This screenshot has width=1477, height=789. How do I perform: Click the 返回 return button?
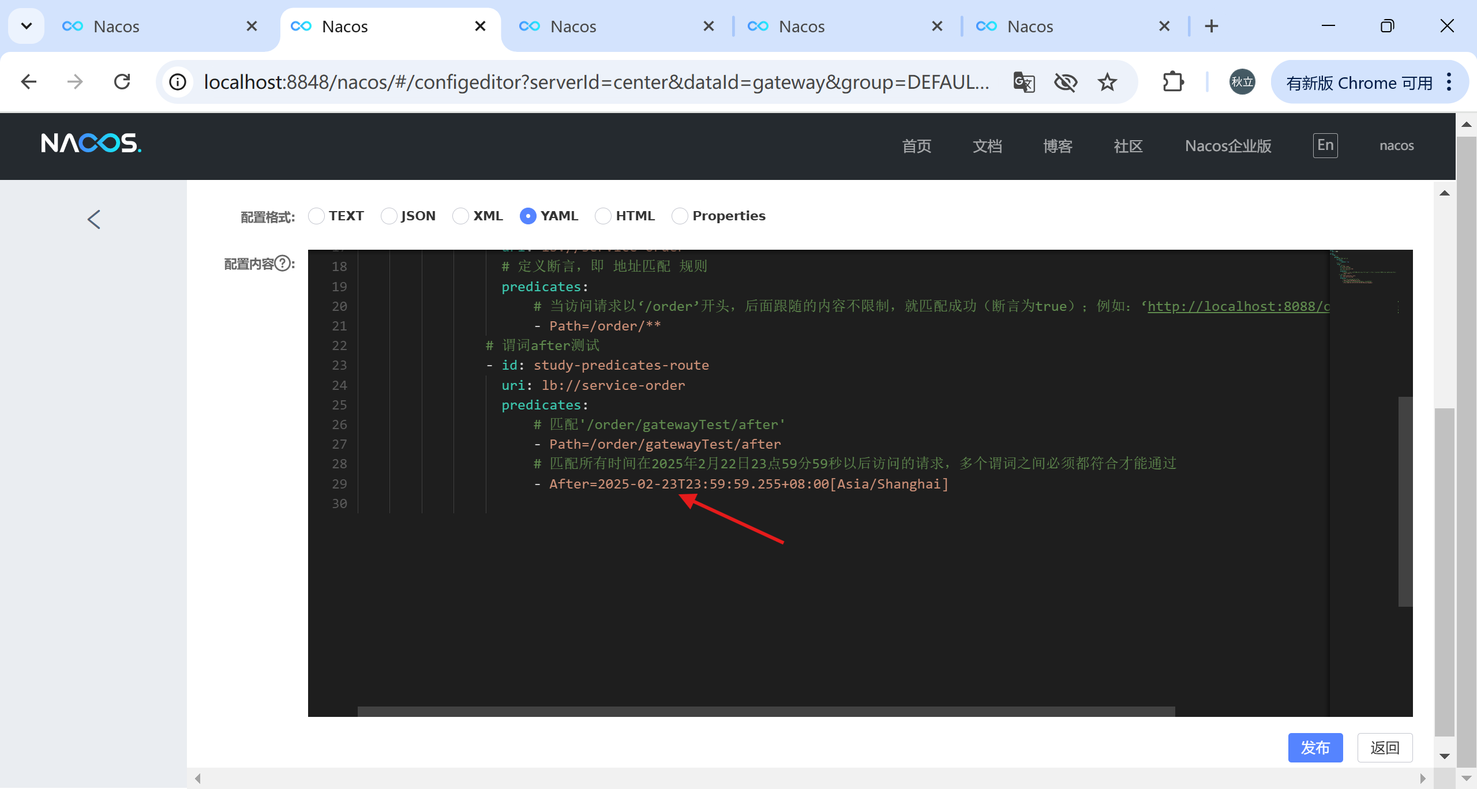coord(1385,748)
